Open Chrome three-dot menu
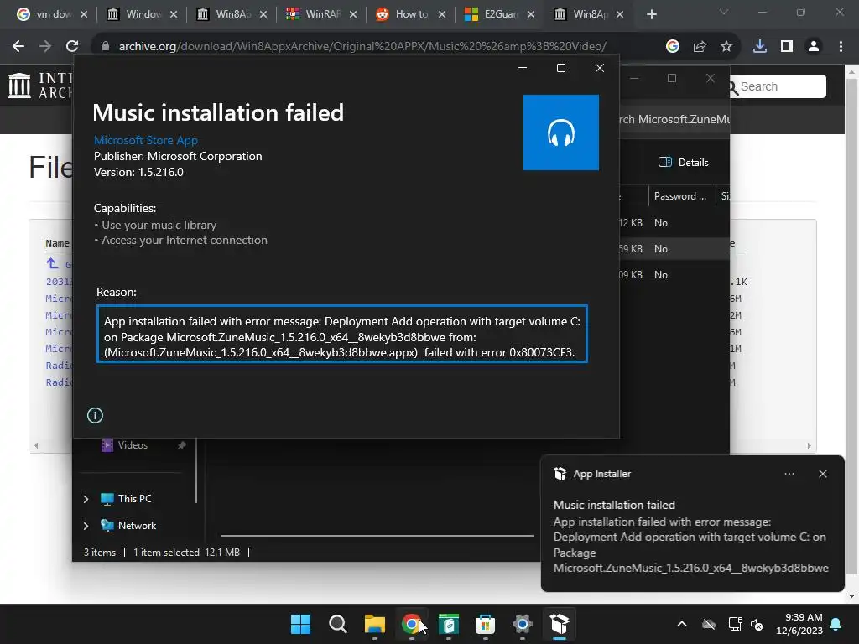The image size is (859, 644). (841, 47)
